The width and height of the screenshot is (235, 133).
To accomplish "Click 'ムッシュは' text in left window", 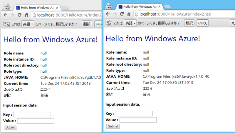I will click(13, 89).
